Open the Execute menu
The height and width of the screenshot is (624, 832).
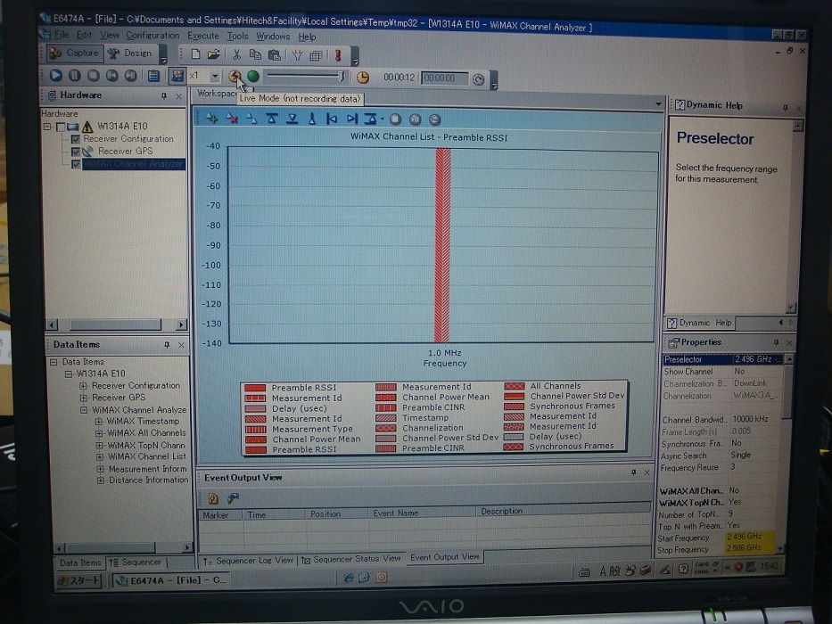coord(202,36)
